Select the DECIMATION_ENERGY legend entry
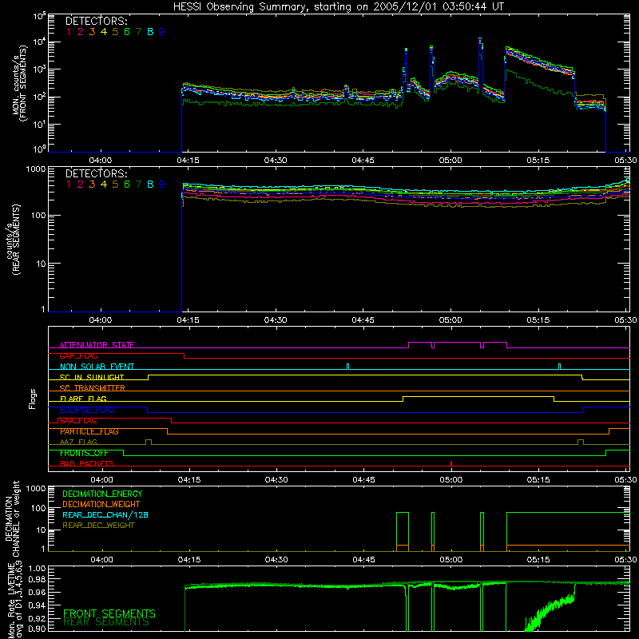This screenshot has width=639, height=639. [102, 494]
